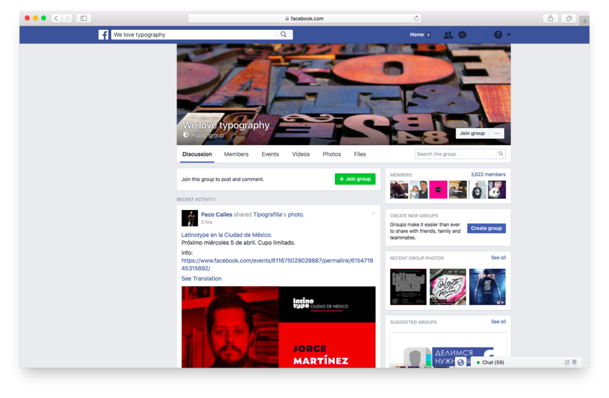Click See all for suggested groups
The image size is (609, 398).
[x=498, y=322]
